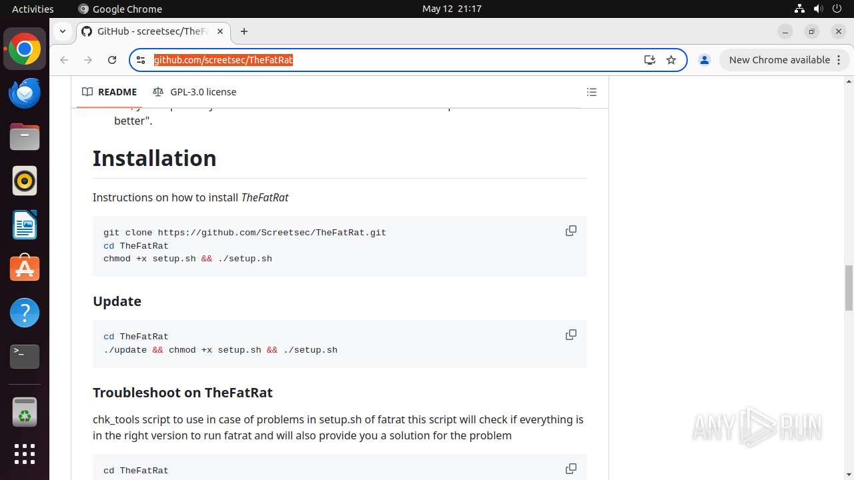This screenshot has height=480, width=854.
Task: Click the chmod +x setup.sh command line in Installation block
Action: pos(187,259)
